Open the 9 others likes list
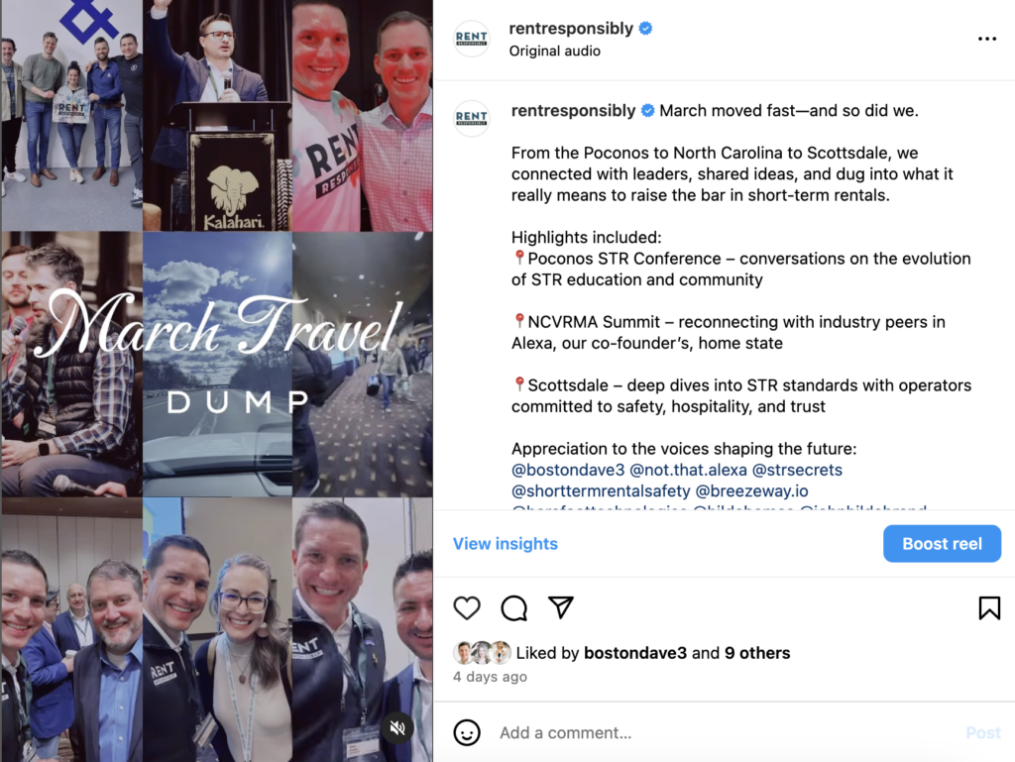 point(757,653)
